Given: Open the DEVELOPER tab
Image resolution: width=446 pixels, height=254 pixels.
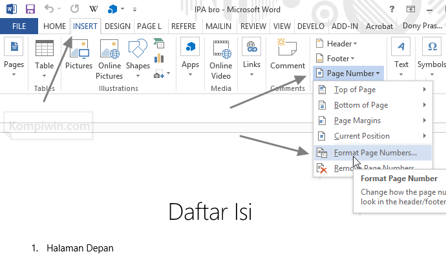Looking at the screenshot, I should [x=311, y=26].
